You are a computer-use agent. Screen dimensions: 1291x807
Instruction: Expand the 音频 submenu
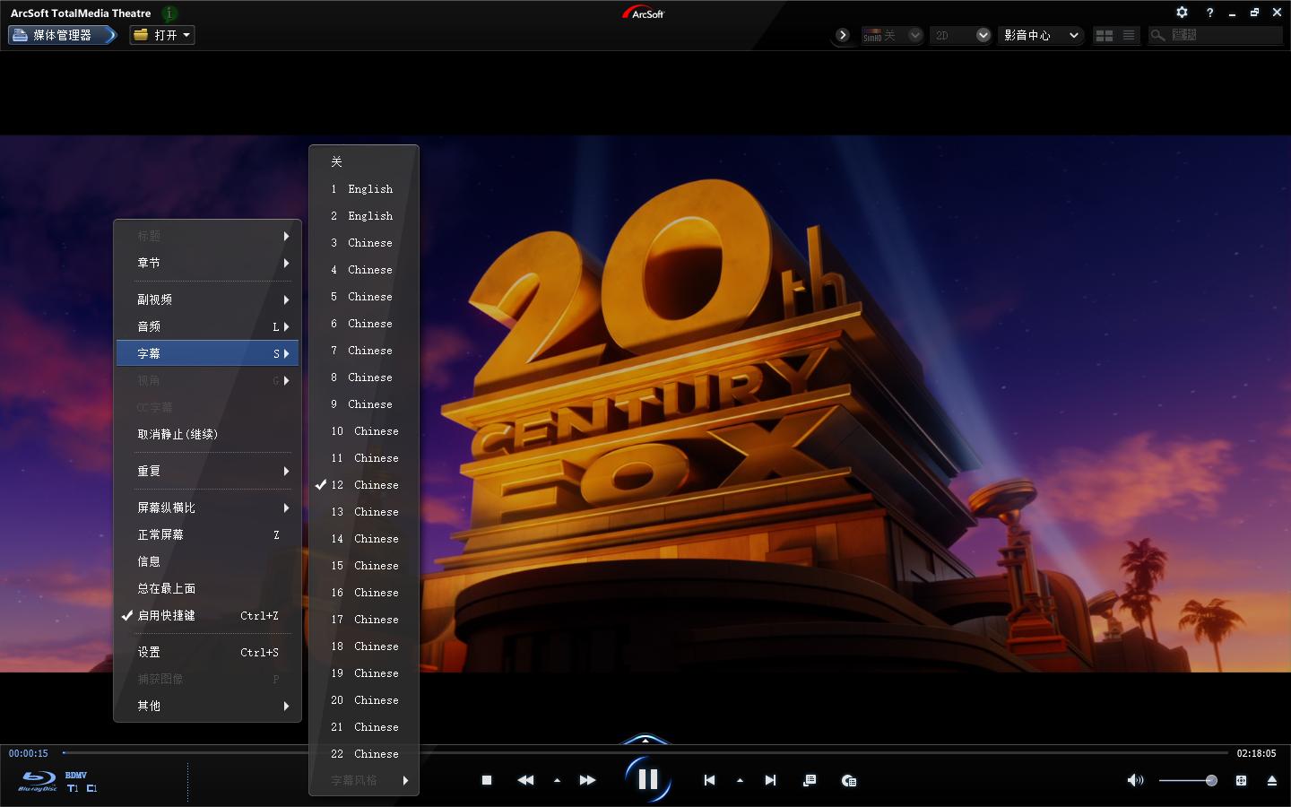pos(208,326)
